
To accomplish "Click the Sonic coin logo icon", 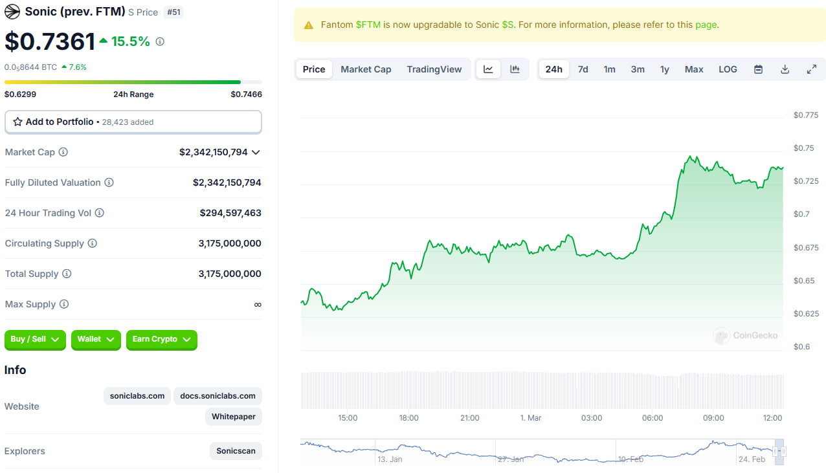I will [12, 12].
